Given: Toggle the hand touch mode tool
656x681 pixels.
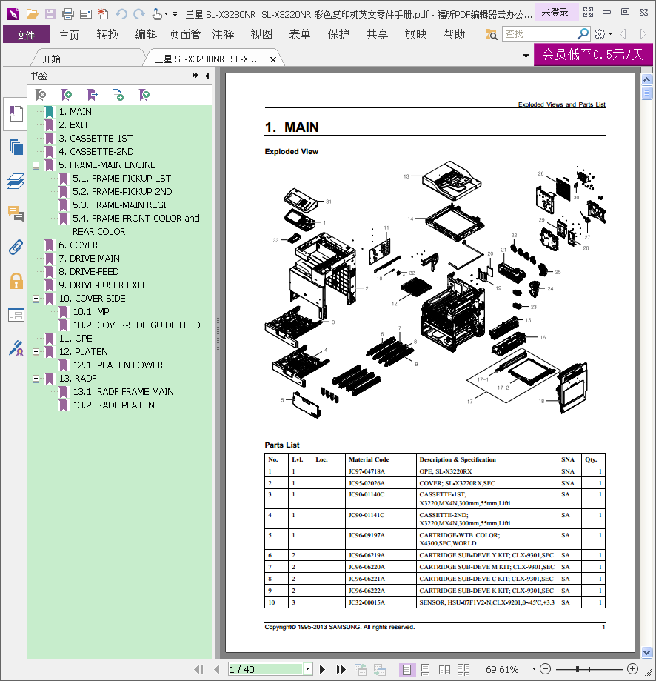Looking at the screenshot, I should tap(157, 14).
